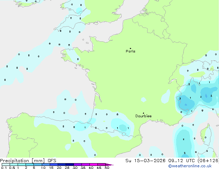Click the GFS model label
219x169 pixels.
point(52,161)
